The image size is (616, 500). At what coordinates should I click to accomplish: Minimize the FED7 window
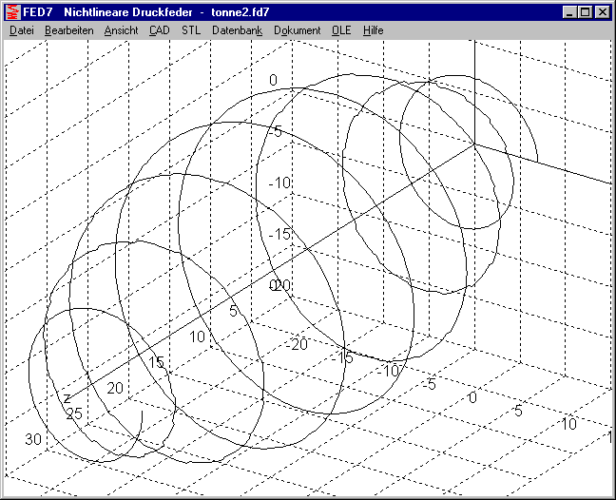[568, 12]
